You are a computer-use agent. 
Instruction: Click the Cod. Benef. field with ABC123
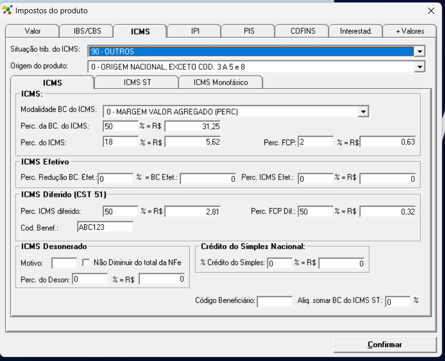(105, 227)
